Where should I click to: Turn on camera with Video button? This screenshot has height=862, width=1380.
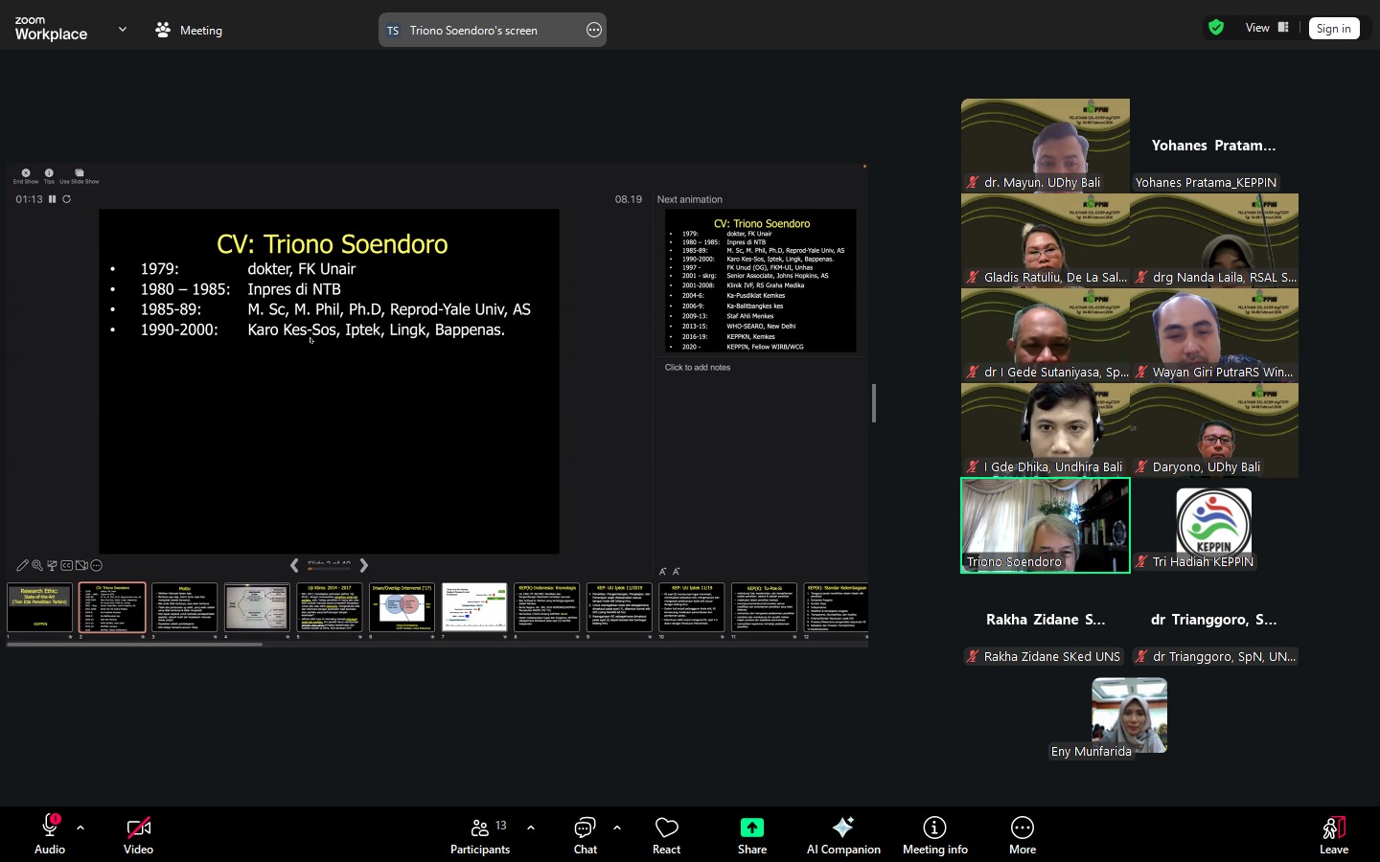[x=138, y=833]
